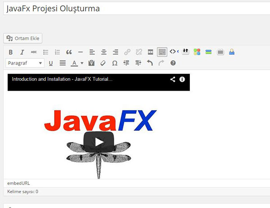Click the Ortam Ekle button

(23, 38)
